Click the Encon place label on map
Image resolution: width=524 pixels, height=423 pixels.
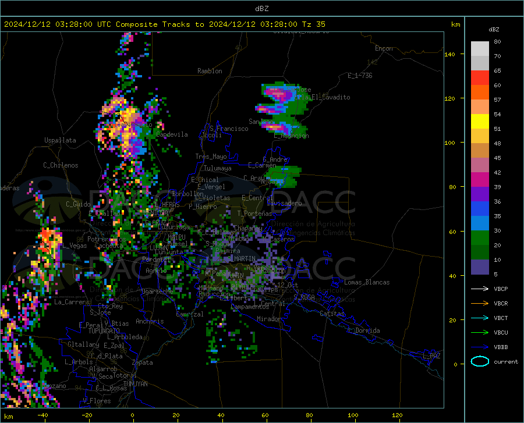384,48
